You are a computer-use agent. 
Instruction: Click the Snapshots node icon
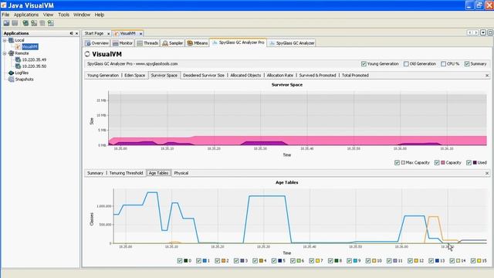pyautogui.click(x=11, y=79)
